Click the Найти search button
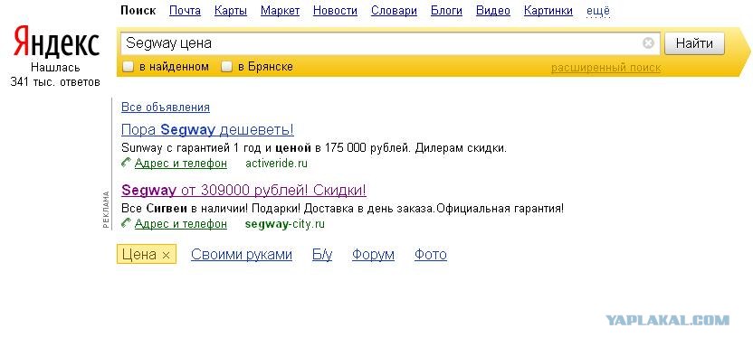 click(694, 43)
